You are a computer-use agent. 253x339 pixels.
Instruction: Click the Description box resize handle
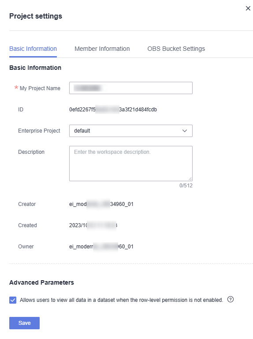(x=190, y=179)
